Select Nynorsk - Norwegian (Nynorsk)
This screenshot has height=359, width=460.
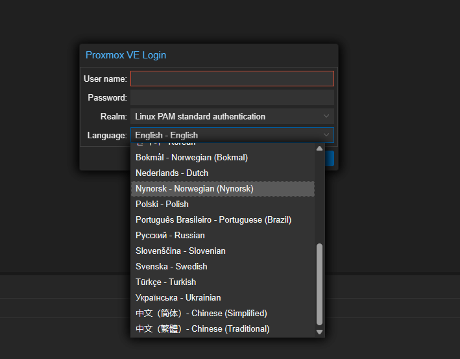223,189
